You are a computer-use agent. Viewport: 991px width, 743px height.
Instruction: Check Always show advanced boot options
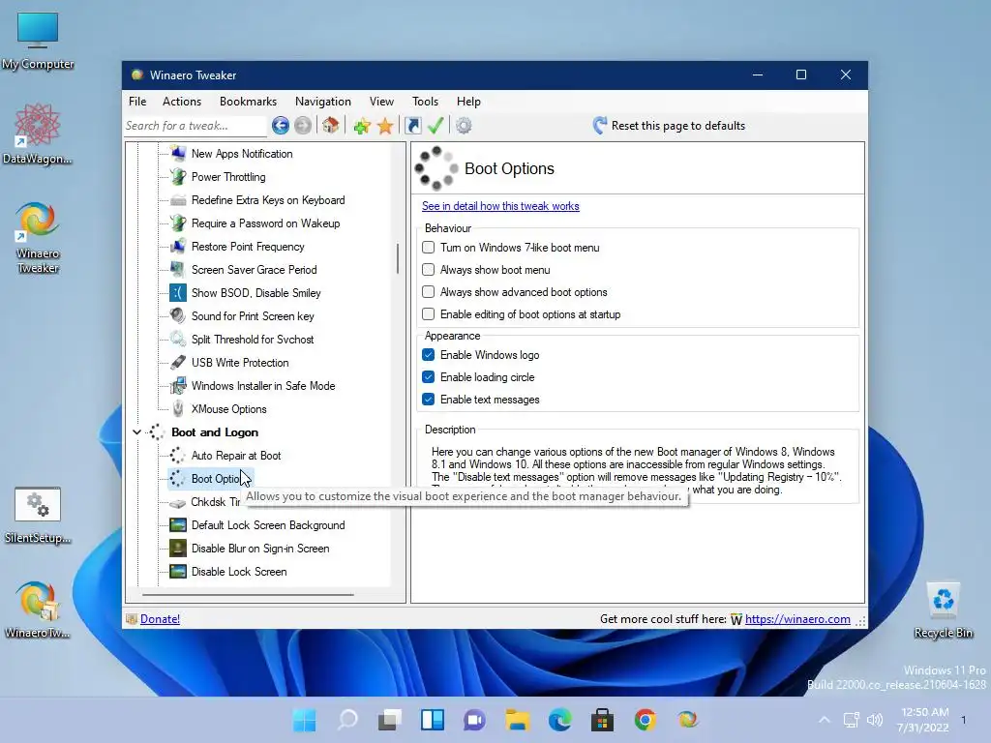429,292
